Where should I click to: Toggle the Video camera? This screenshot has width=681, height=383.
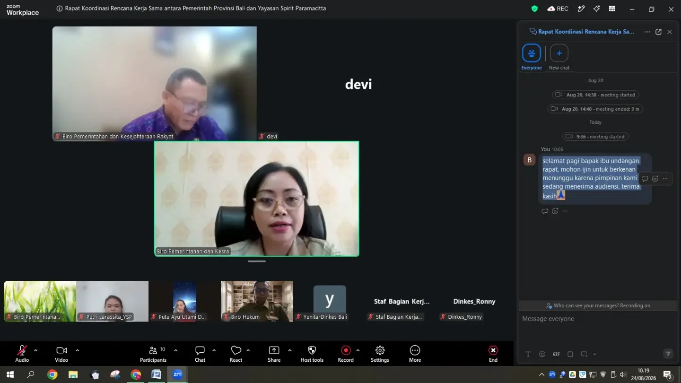[x=61, y=350]
